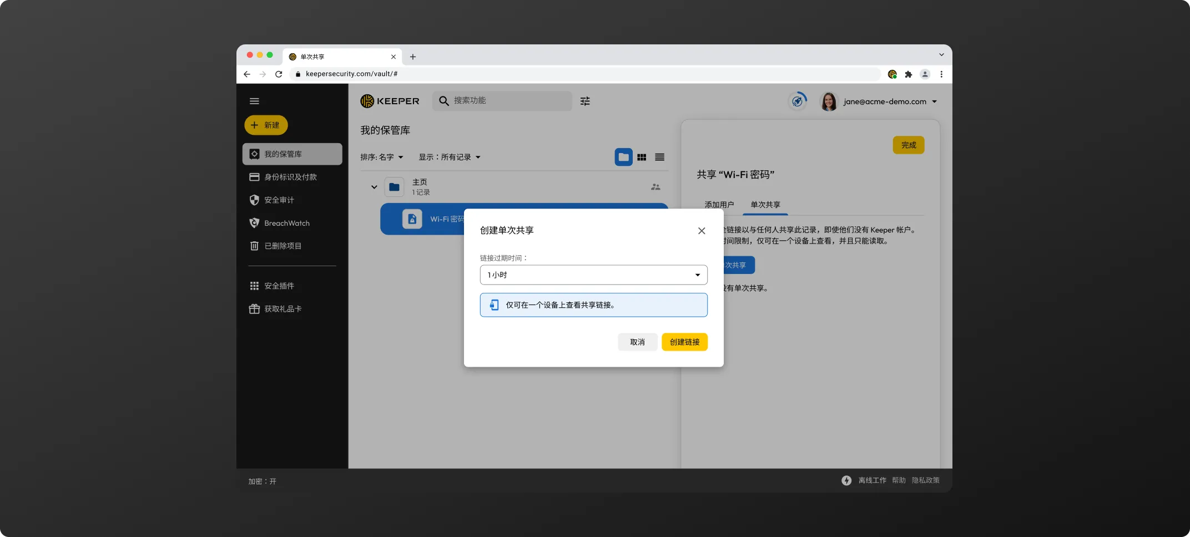Switch to the 单次共享 tab

coord(765,205)
